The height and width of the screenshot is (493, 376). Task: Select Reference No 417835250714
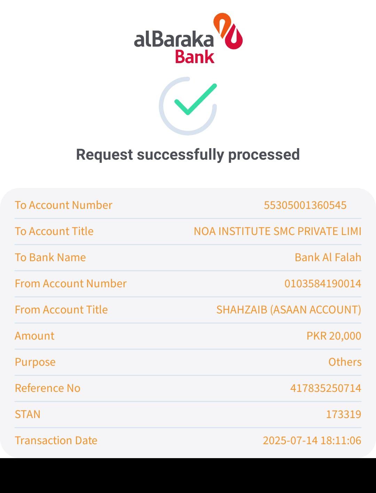click(x=326, y=388)
